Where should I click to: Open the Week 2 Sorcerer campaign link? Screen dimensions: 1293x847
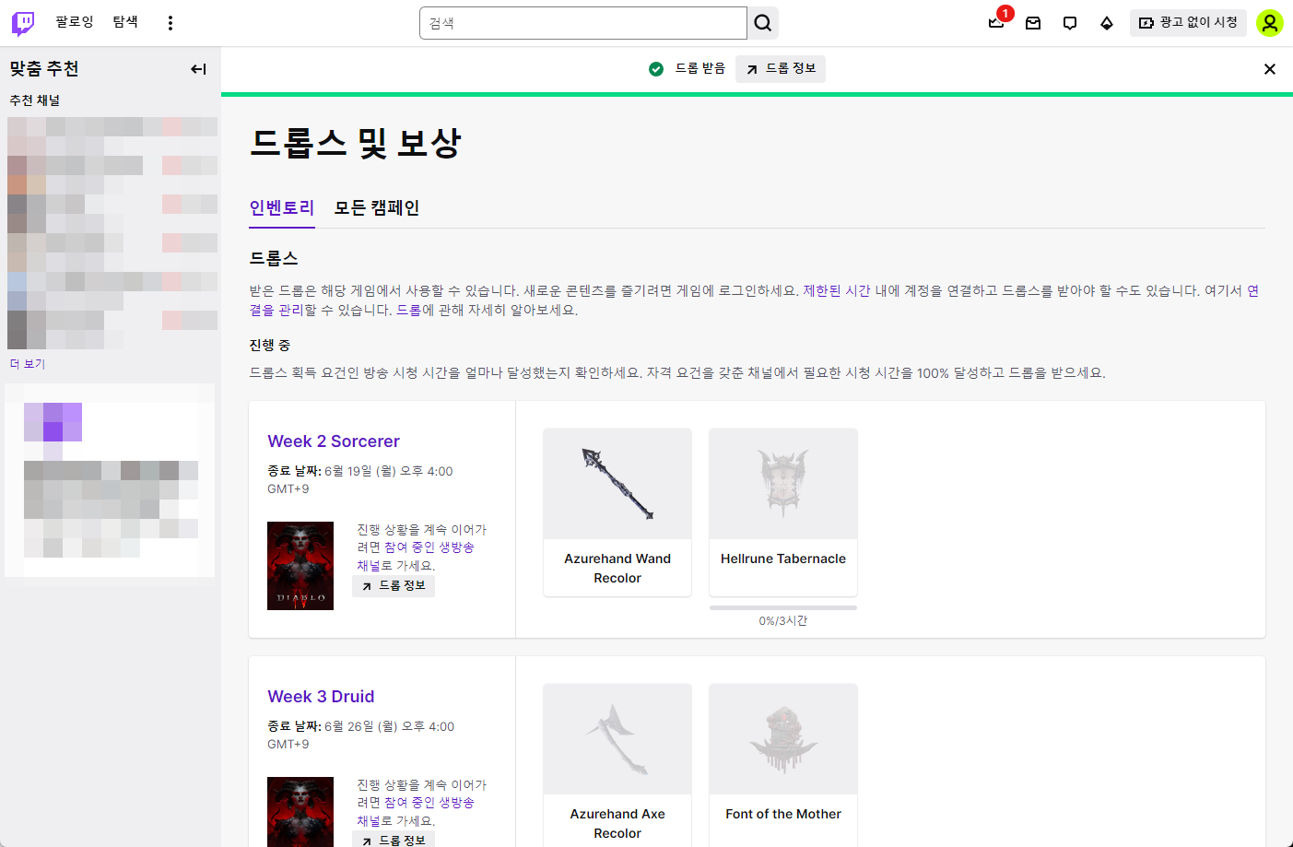click(334, 441)
